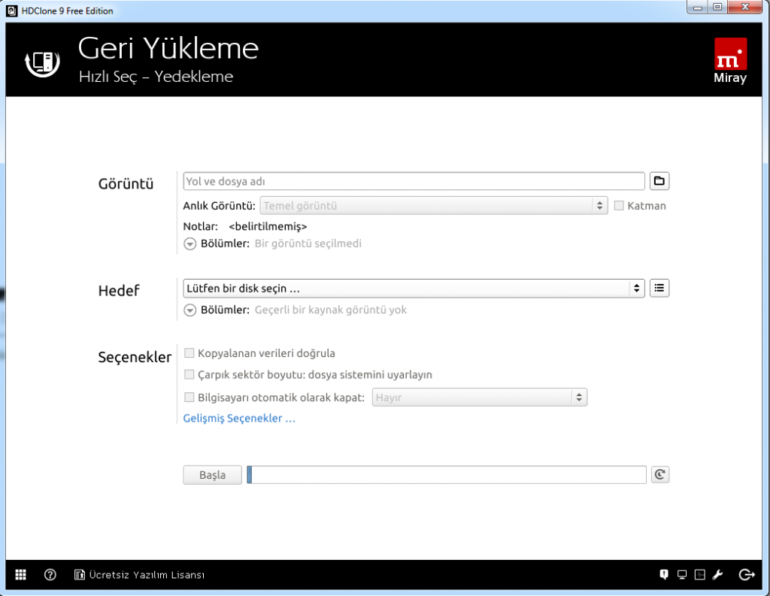Open the main menu grid icon

click(x=20, y=575)
